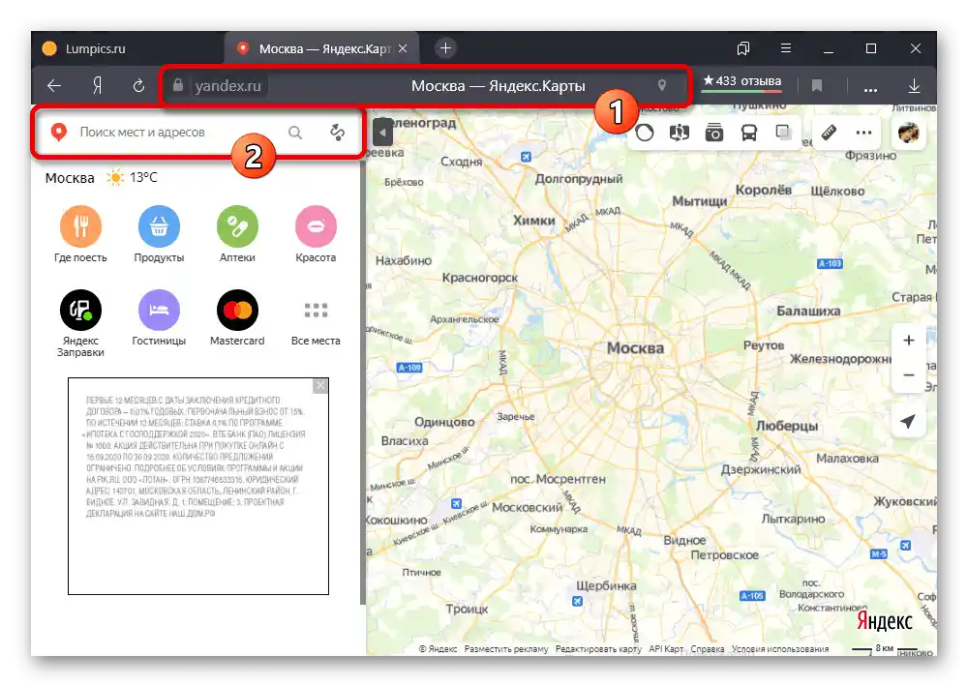Image resolution: width=968 pixels, height=687 pixels.
Task: Open the Продукты category
Action: pos(159,234)
